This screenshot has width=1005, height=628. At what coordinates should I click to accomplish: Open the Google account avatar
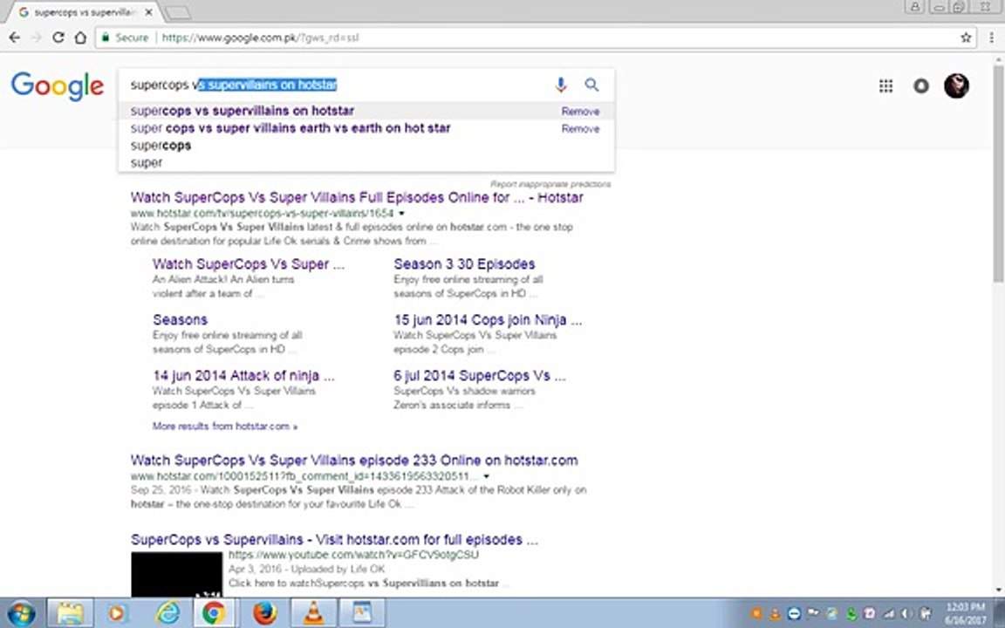[x=956, y=85]
